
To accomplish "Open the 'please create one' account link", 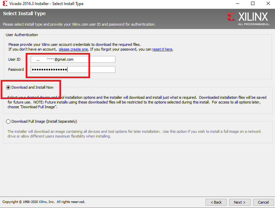I will tap(73, 50).
